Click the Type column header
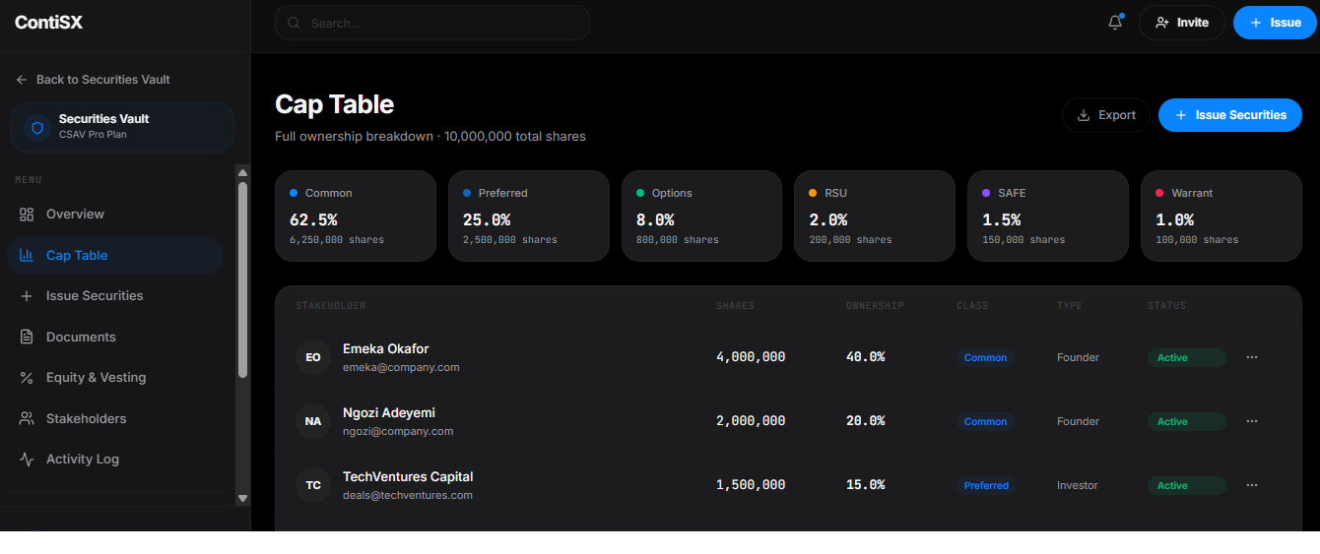The height and width of the screenshot is (554, 1320). coord(1070,306)
